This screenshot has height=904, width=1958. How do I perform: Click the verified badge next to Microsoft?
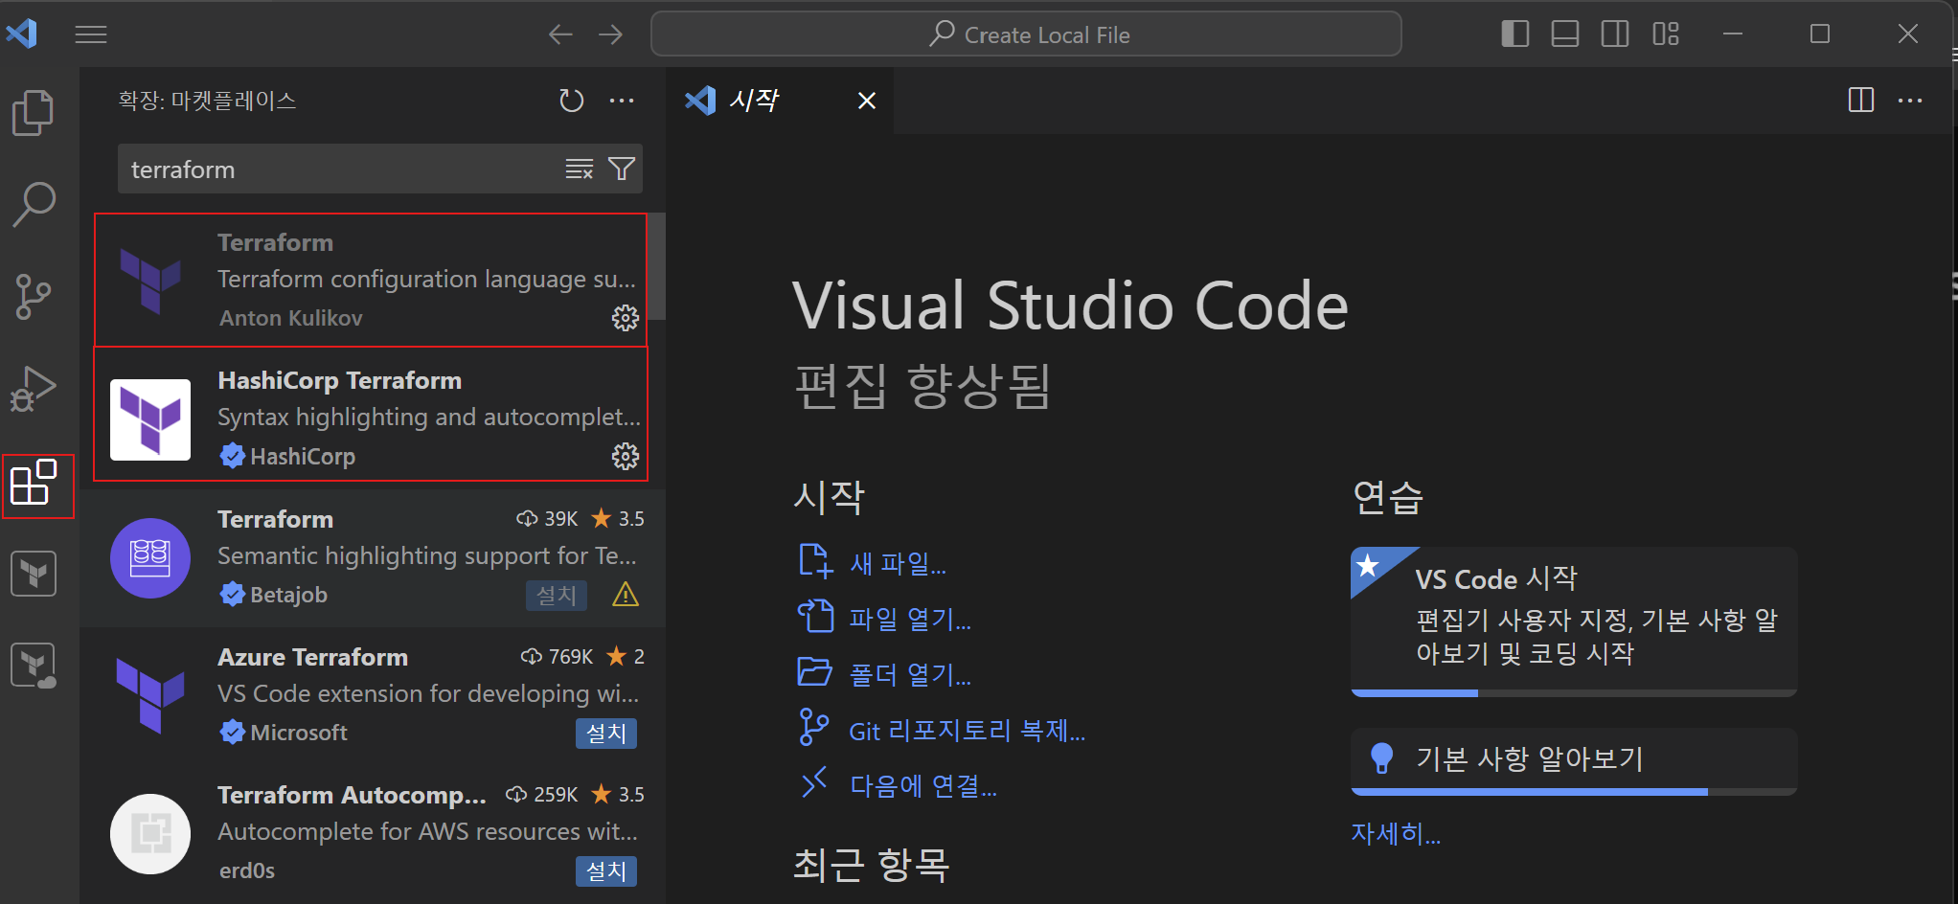click(232, 733)
